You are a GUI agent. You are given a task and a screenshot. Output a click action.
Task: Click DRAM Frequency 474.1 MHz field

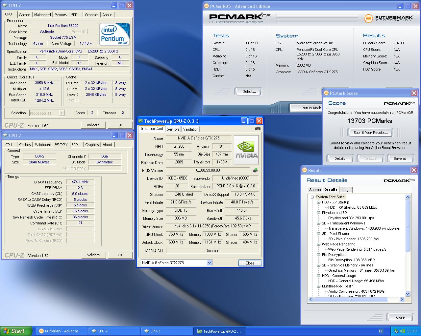(x=80, y=182)
